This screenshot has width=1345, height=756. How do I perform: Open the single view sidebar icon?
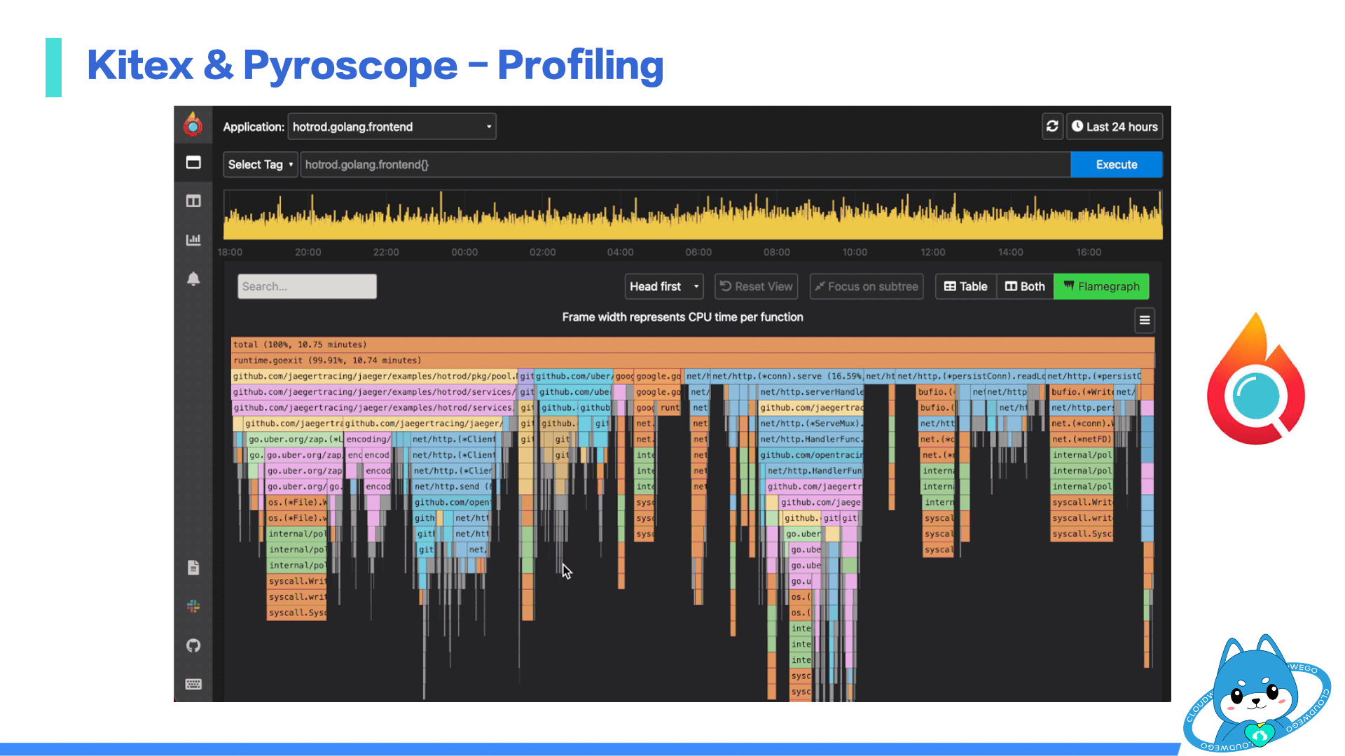pos(193,163)
